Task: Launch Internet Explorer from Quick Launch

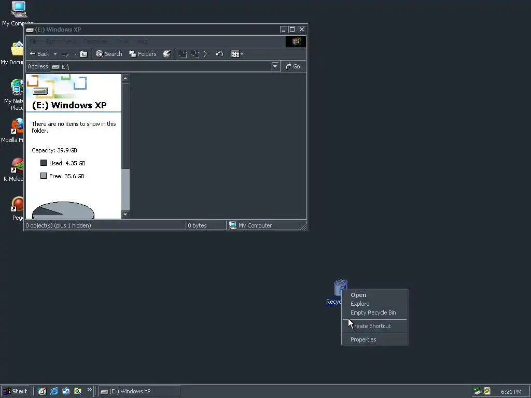Action: point(54,391)
